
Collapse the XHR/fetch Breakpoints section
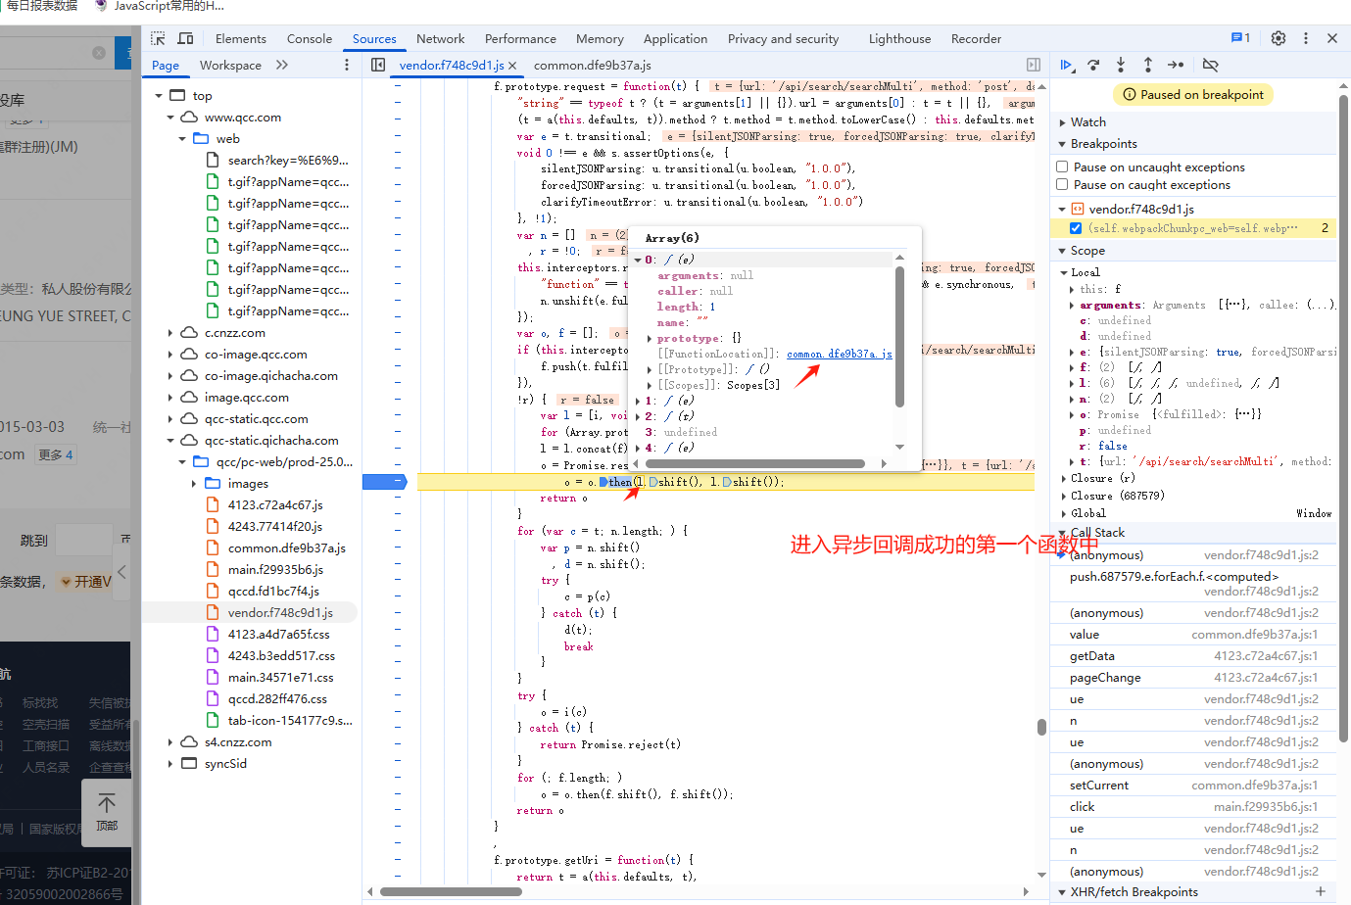(x=1062, y=892)
